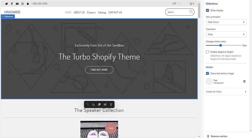The height and width of the screenshot is (138, 252).
Task: Click the FIND OUT MORE button
Action: [99, 70]
